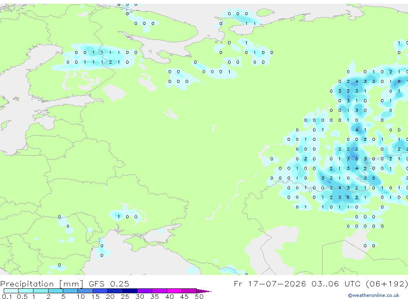This screenshot has width=408, height=299.
Task: Select the 30–35 mm violet legend swatch
Action: (144, 291)
